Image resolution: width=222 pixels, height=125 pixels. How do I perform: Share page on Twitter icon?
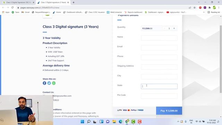(49, 83)
